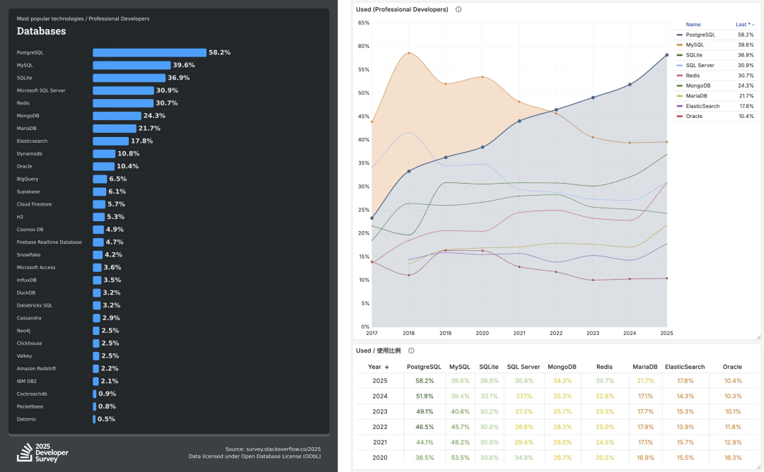The width and height of the screenshot is (764, 472).
Task: Click the PostgreSQL bar in the Databases bar chart
Action: [x=149, y=52]
